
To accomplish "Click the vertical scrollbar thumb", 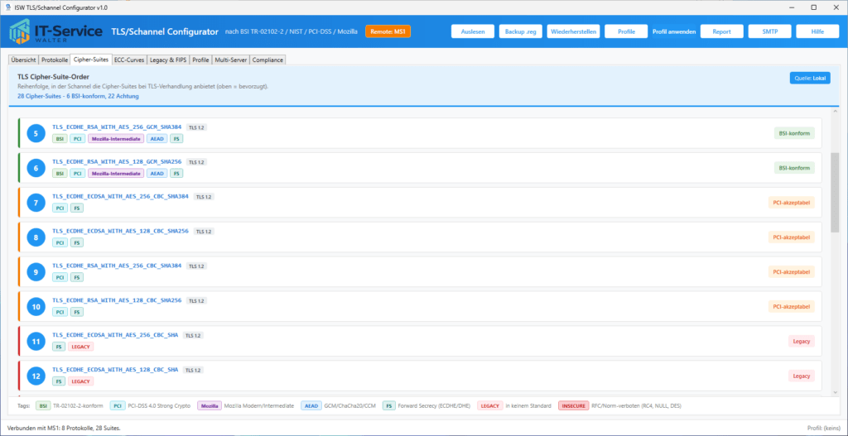I will (x=835, y=192).
